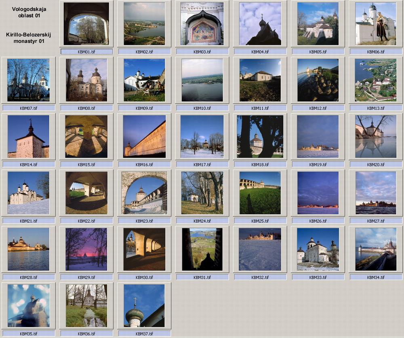Click the "KBM36.tif" file name label

point(86,334)
